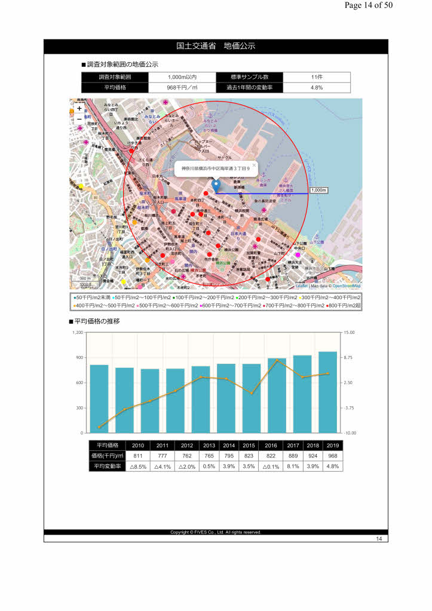
Task: Zoom out of the map
Action: click(x=79, y=119)
